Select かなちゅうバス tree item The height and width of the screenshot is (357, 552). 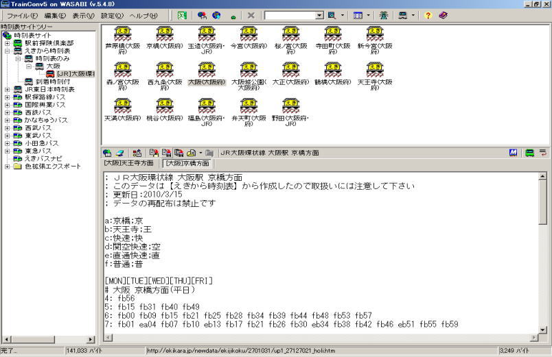click(x=46, y=120)
